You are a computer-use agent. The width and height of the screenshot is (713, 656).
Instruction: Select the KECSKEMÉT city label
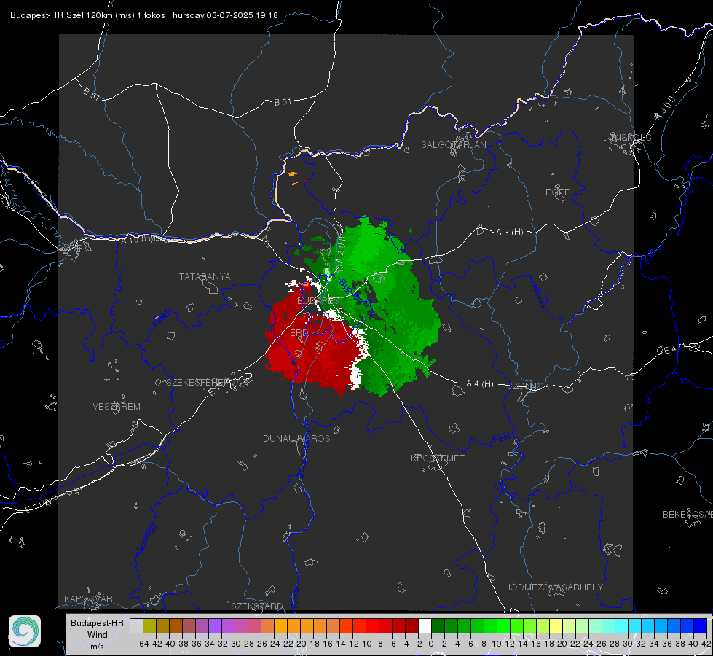pyautogui.click(x=438, y=458)
